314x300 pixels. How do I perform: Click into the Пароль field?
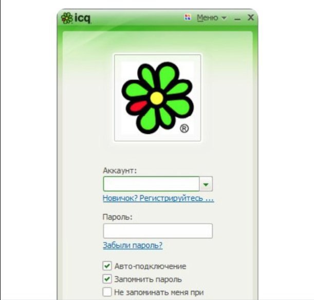coord(158,231)
